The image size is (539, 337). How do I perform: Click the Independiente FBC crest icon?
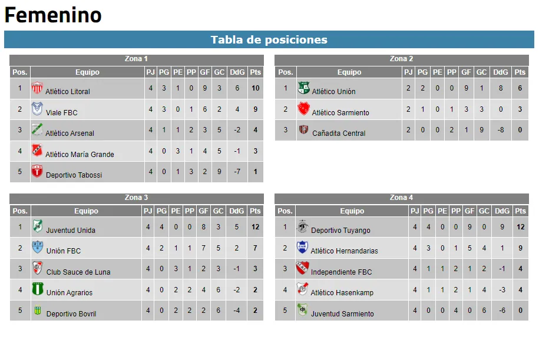coord(302,269)
